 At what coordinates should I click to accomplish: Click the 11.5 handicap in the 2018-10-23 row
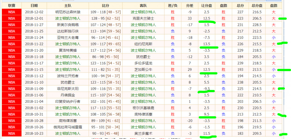click(x=207, y=133)
